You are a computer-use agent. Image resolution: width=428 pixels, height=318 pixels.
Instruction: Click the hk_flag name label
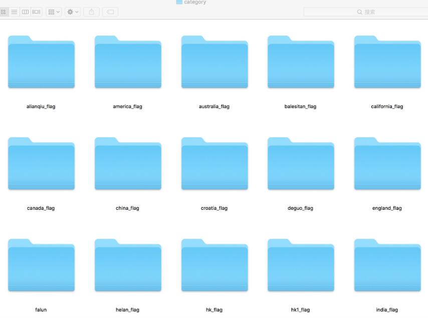pyautogui.click(x=215, y=310)
